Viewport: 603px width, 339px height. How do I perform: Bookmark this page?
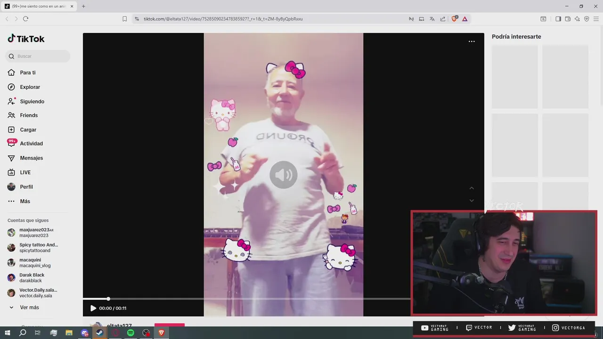(124, 19)
